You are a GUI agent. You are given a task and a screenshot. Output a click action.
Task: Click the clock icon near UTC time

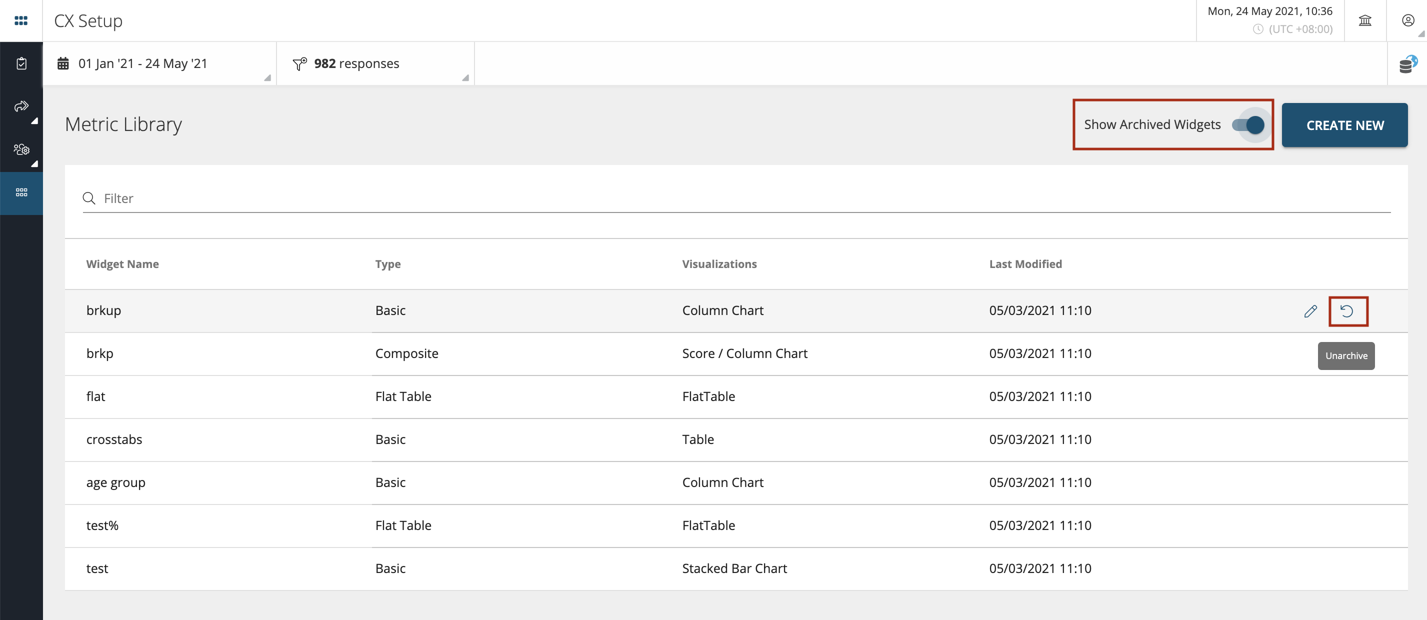point(1258,29)
